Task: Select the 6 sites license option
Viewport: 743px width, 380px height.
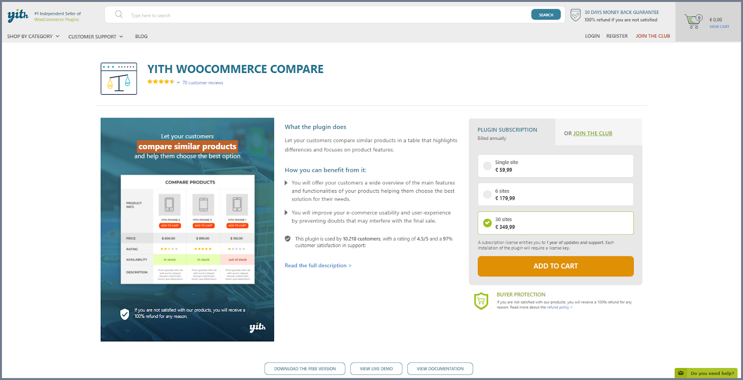Action: [x=555, y=194]
